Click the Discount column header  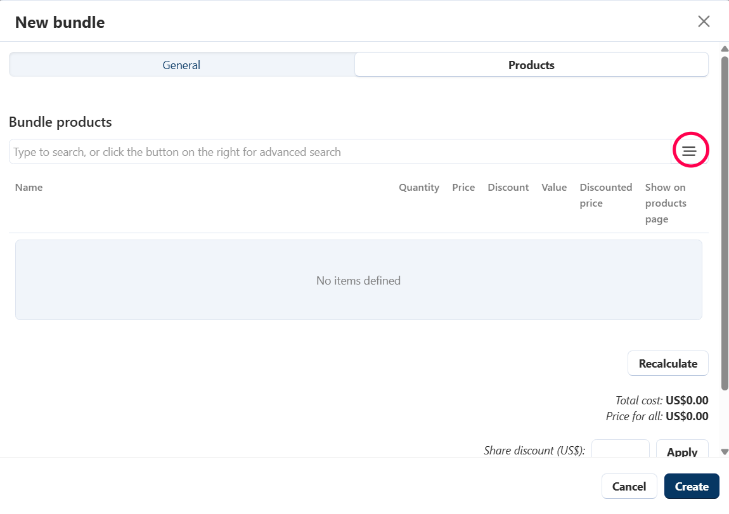(508, 187)
